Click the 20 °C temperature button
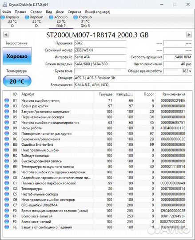 pos(17,81)
